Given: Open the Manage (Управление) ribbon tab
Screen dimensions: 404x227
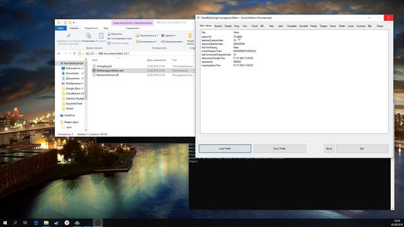Looking at the screenshot, I should pyautogui.click(x=133, y=28).
